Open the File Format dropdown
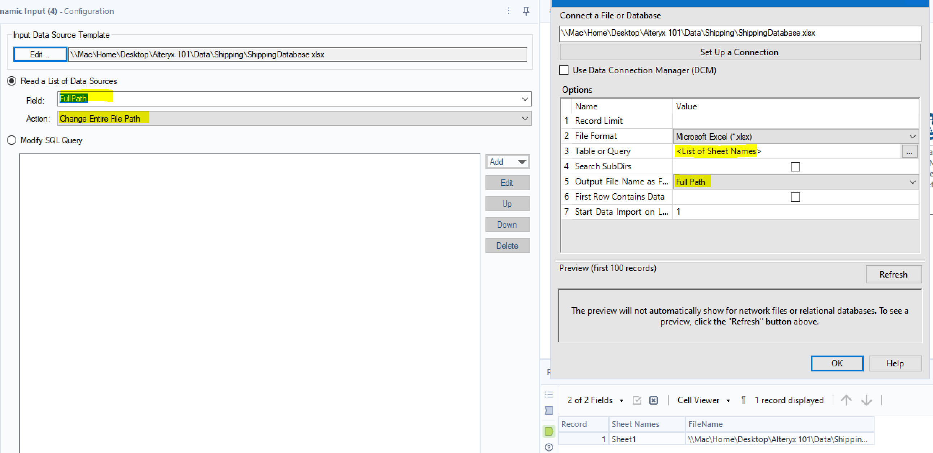The height and width of the screenshot is (453, 933). tap(912, 136)
